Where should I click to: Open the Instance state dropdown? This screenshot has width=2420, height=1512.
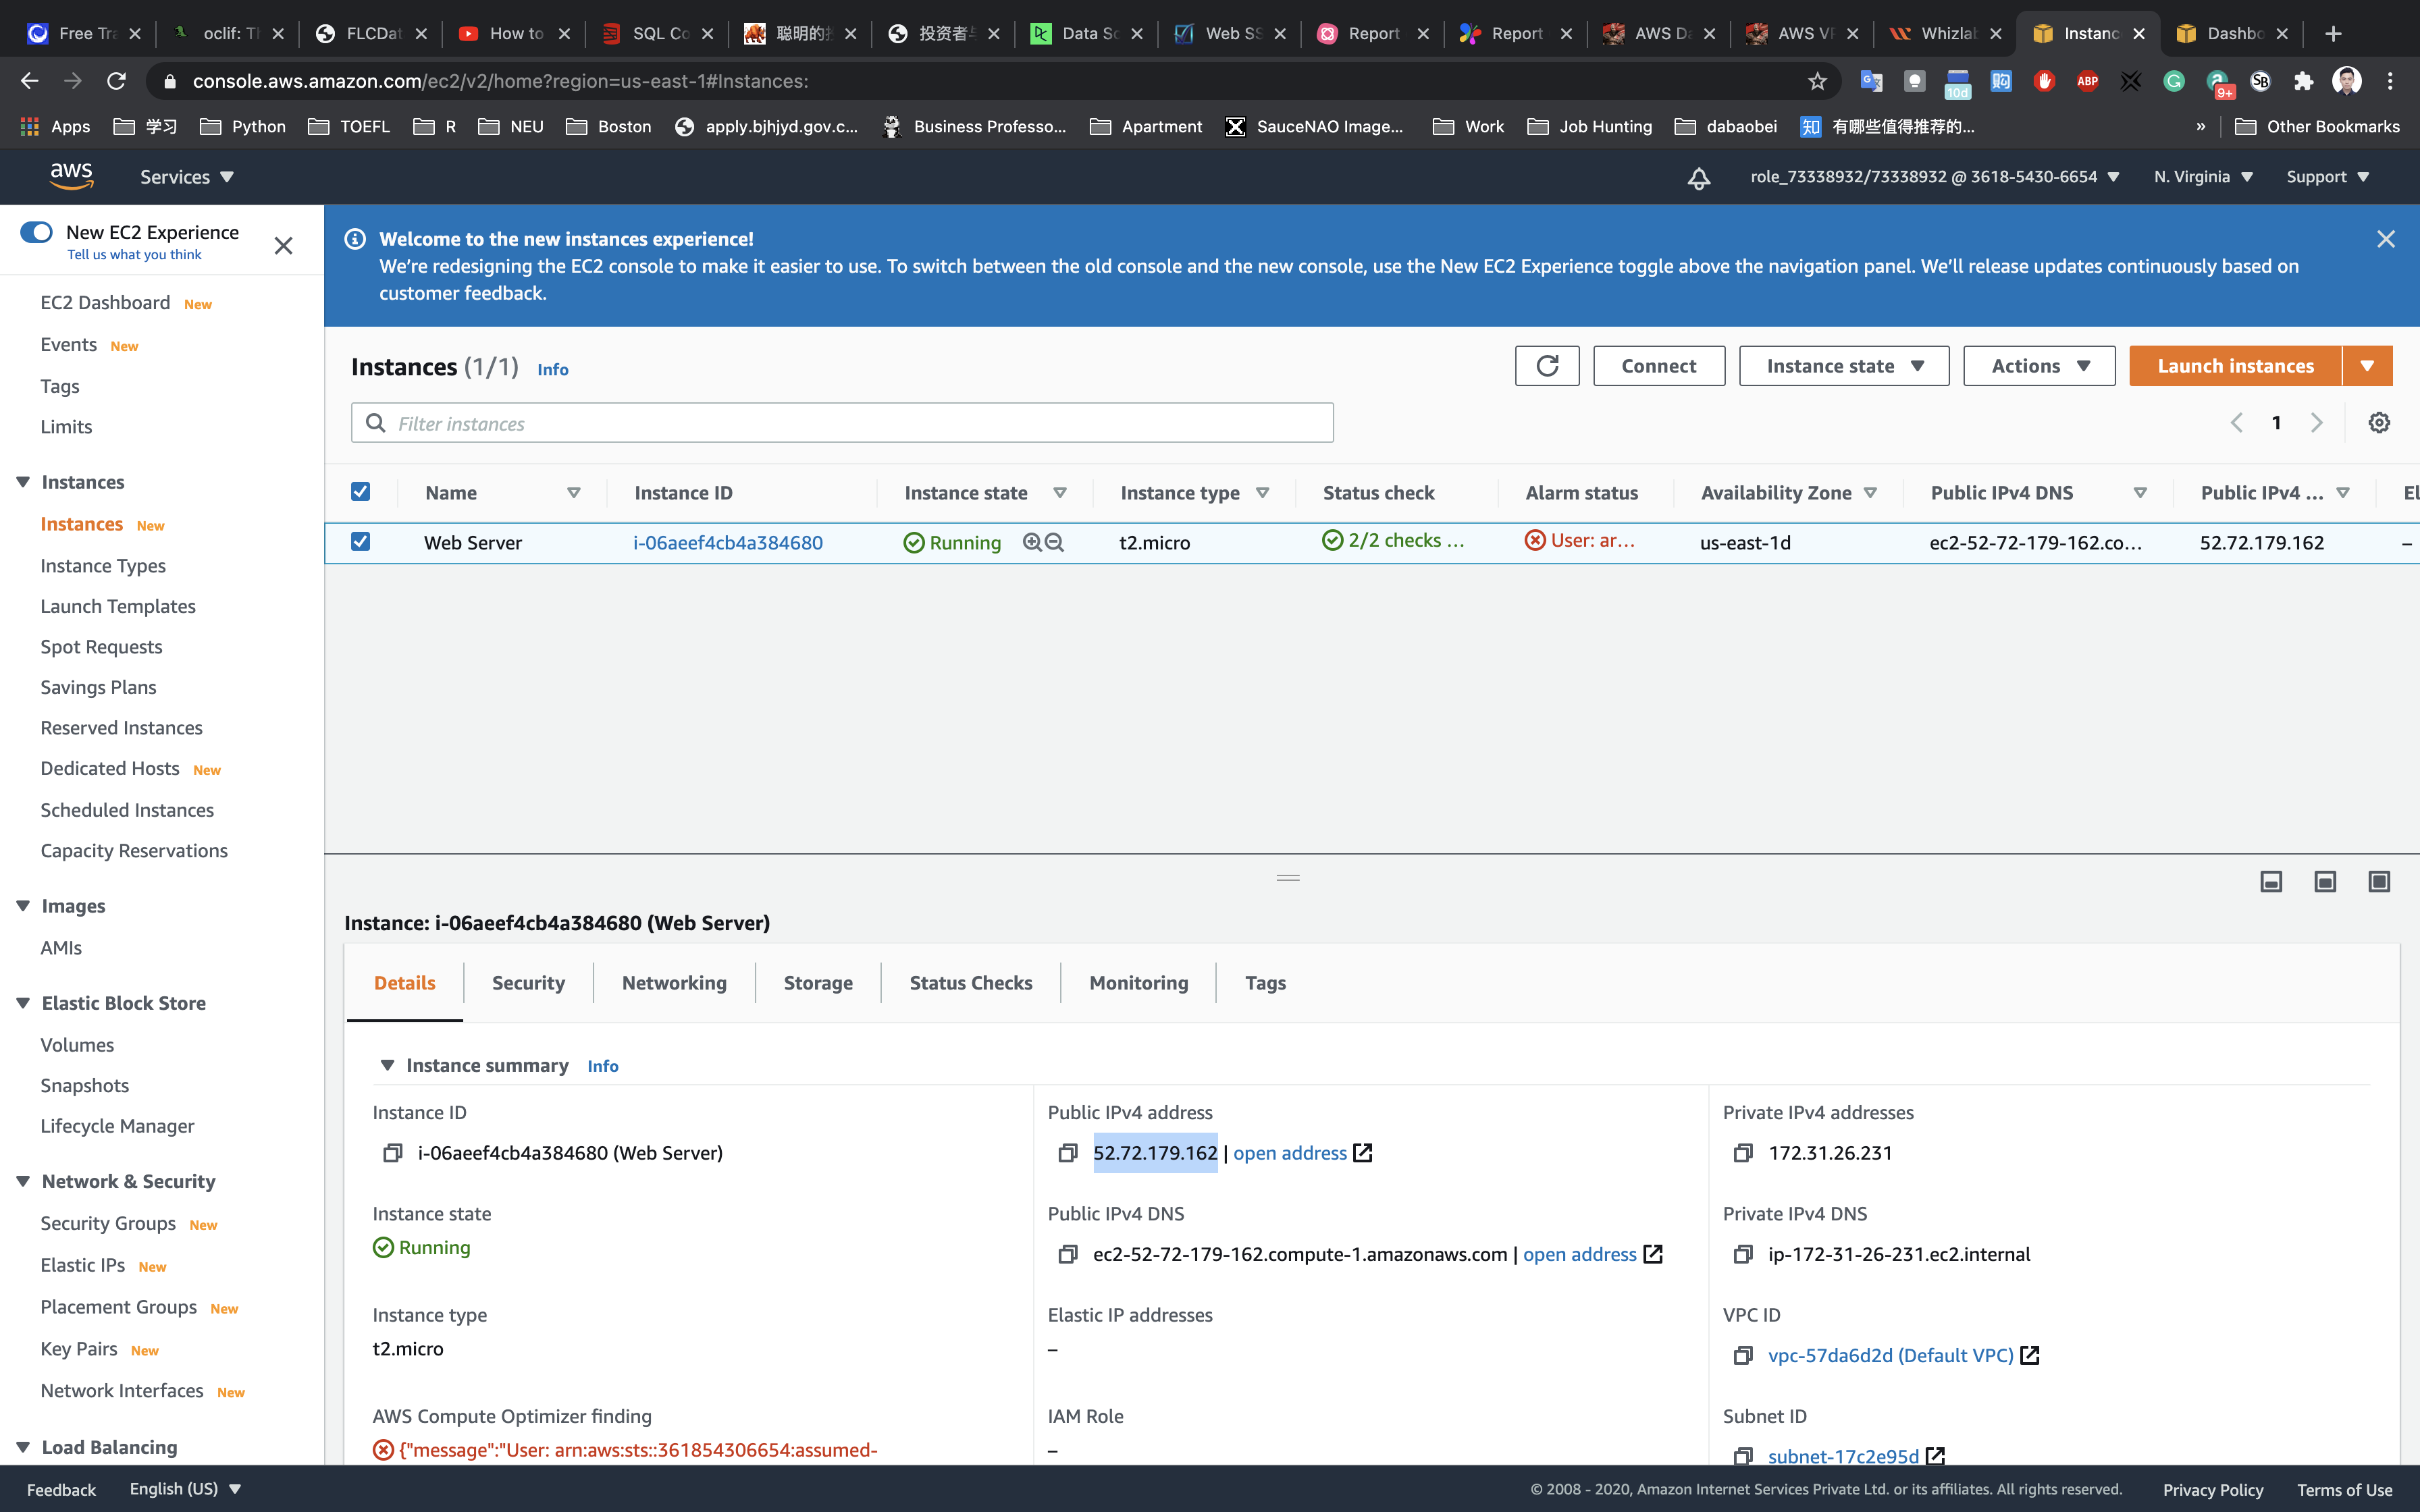coord(1843,366)
